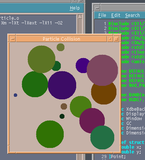Image resolution: width=145 pixels, height=160 pixels.
Task: Click the Particle Collision title bar
Action: 62,39
